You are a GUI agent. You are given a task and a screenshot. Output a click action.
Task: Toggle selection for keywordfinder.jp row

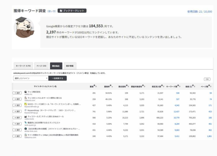(x=17, y=105)
